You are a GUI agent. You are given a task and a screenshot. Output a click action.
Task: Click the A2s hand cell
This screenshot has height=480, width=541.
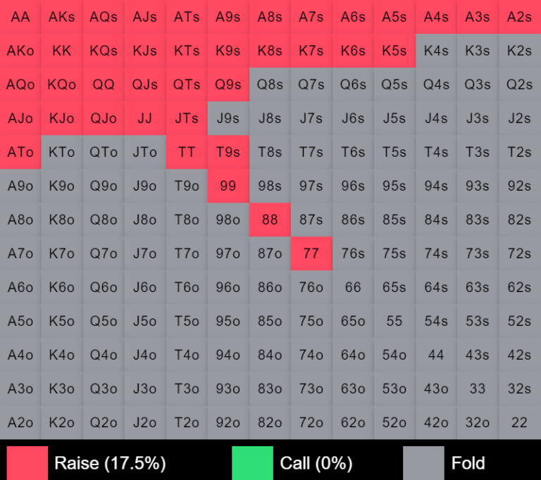point(520,17)
